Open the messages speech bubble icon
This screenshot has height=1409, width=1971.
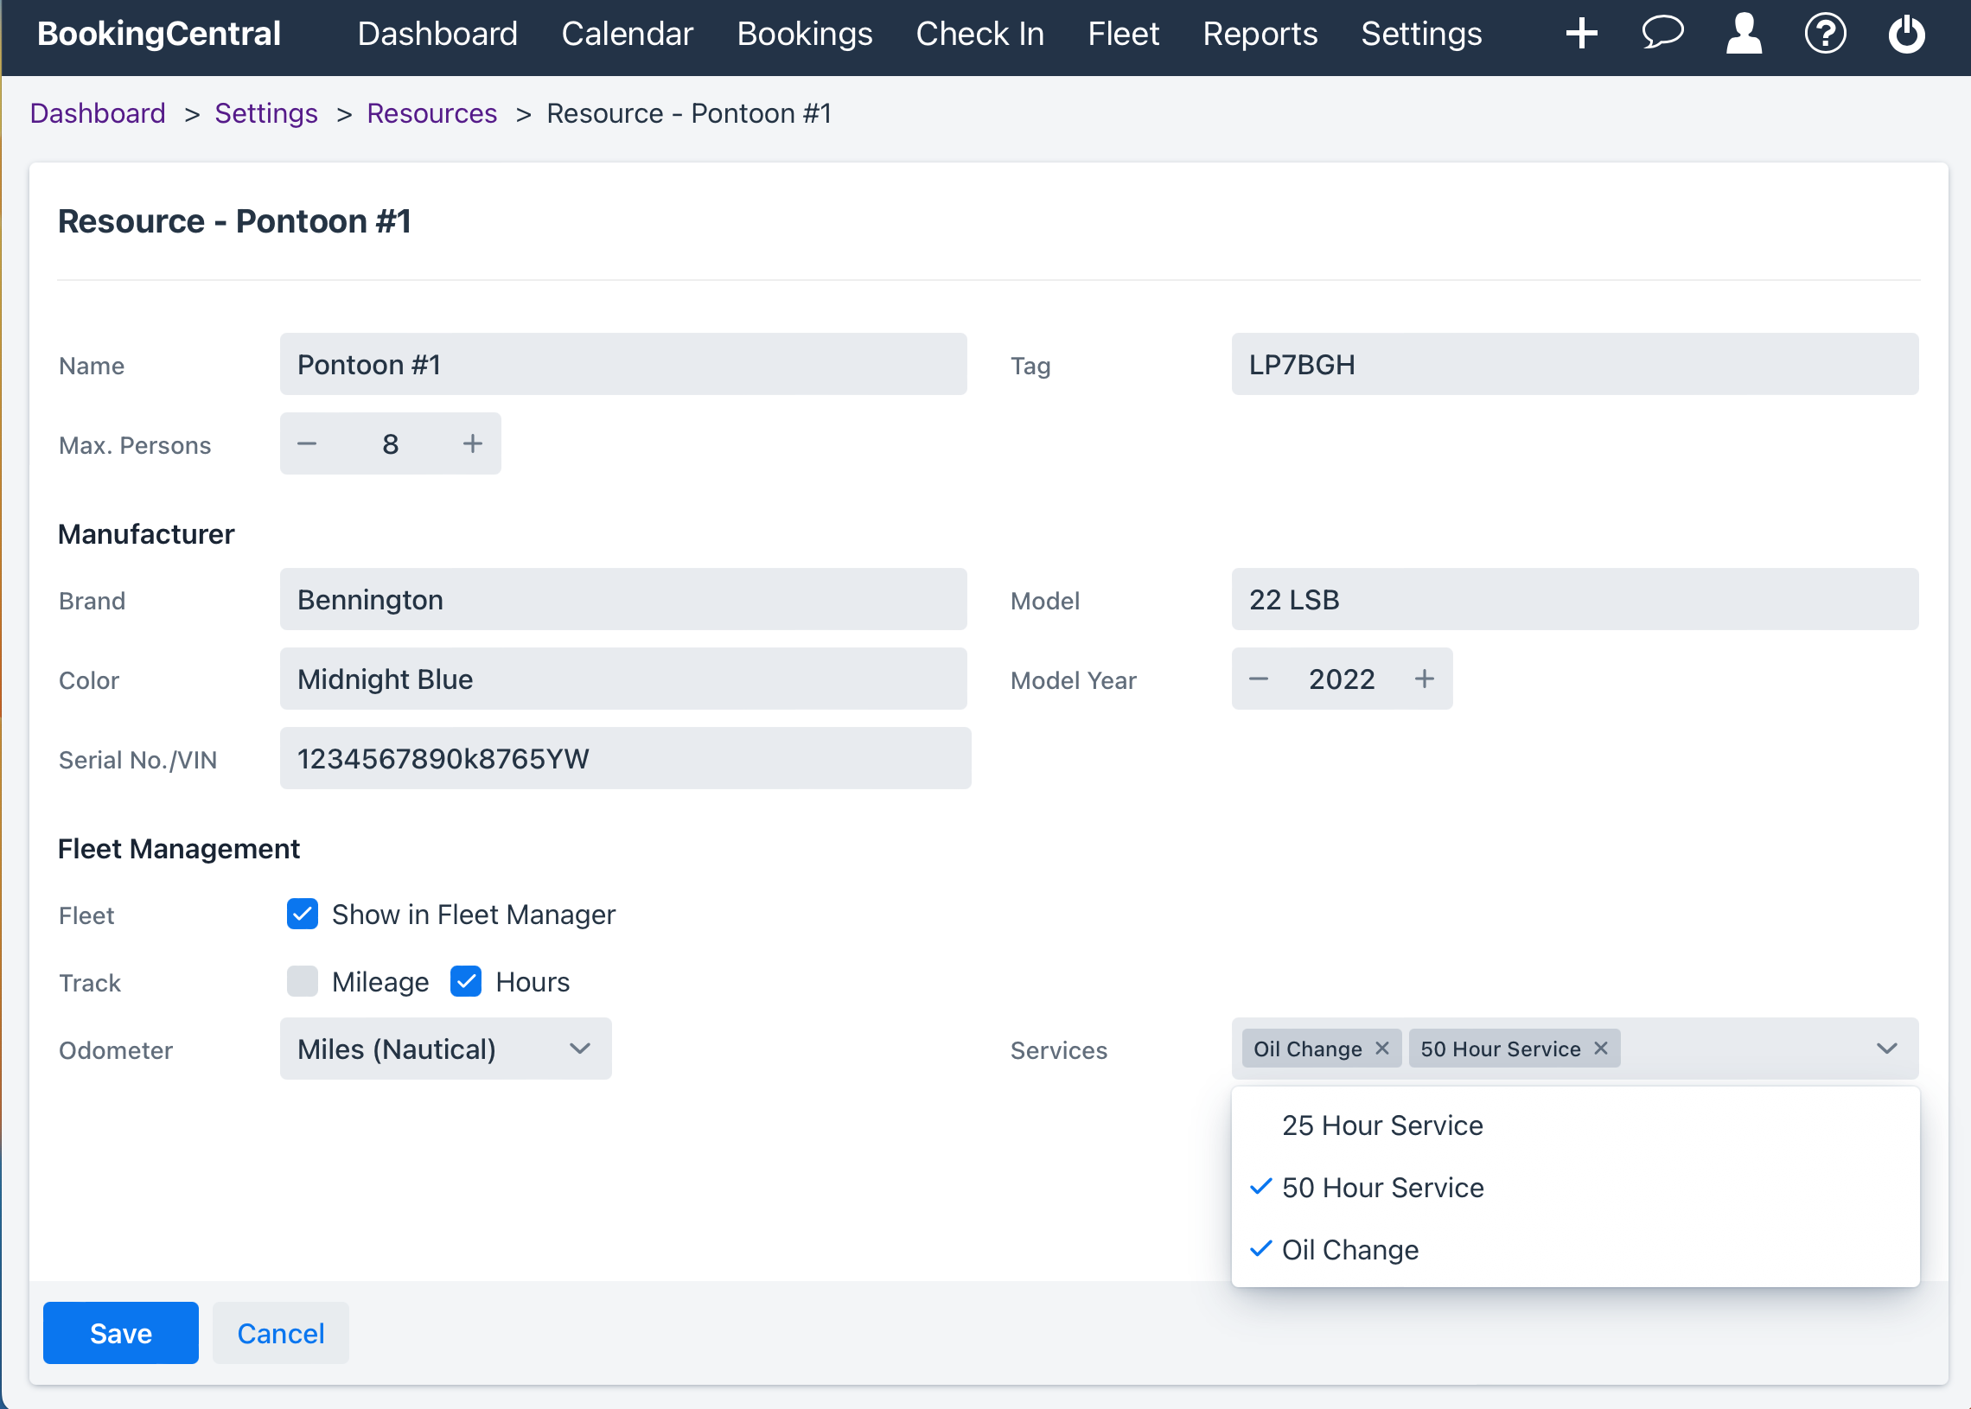(1662, 33)
